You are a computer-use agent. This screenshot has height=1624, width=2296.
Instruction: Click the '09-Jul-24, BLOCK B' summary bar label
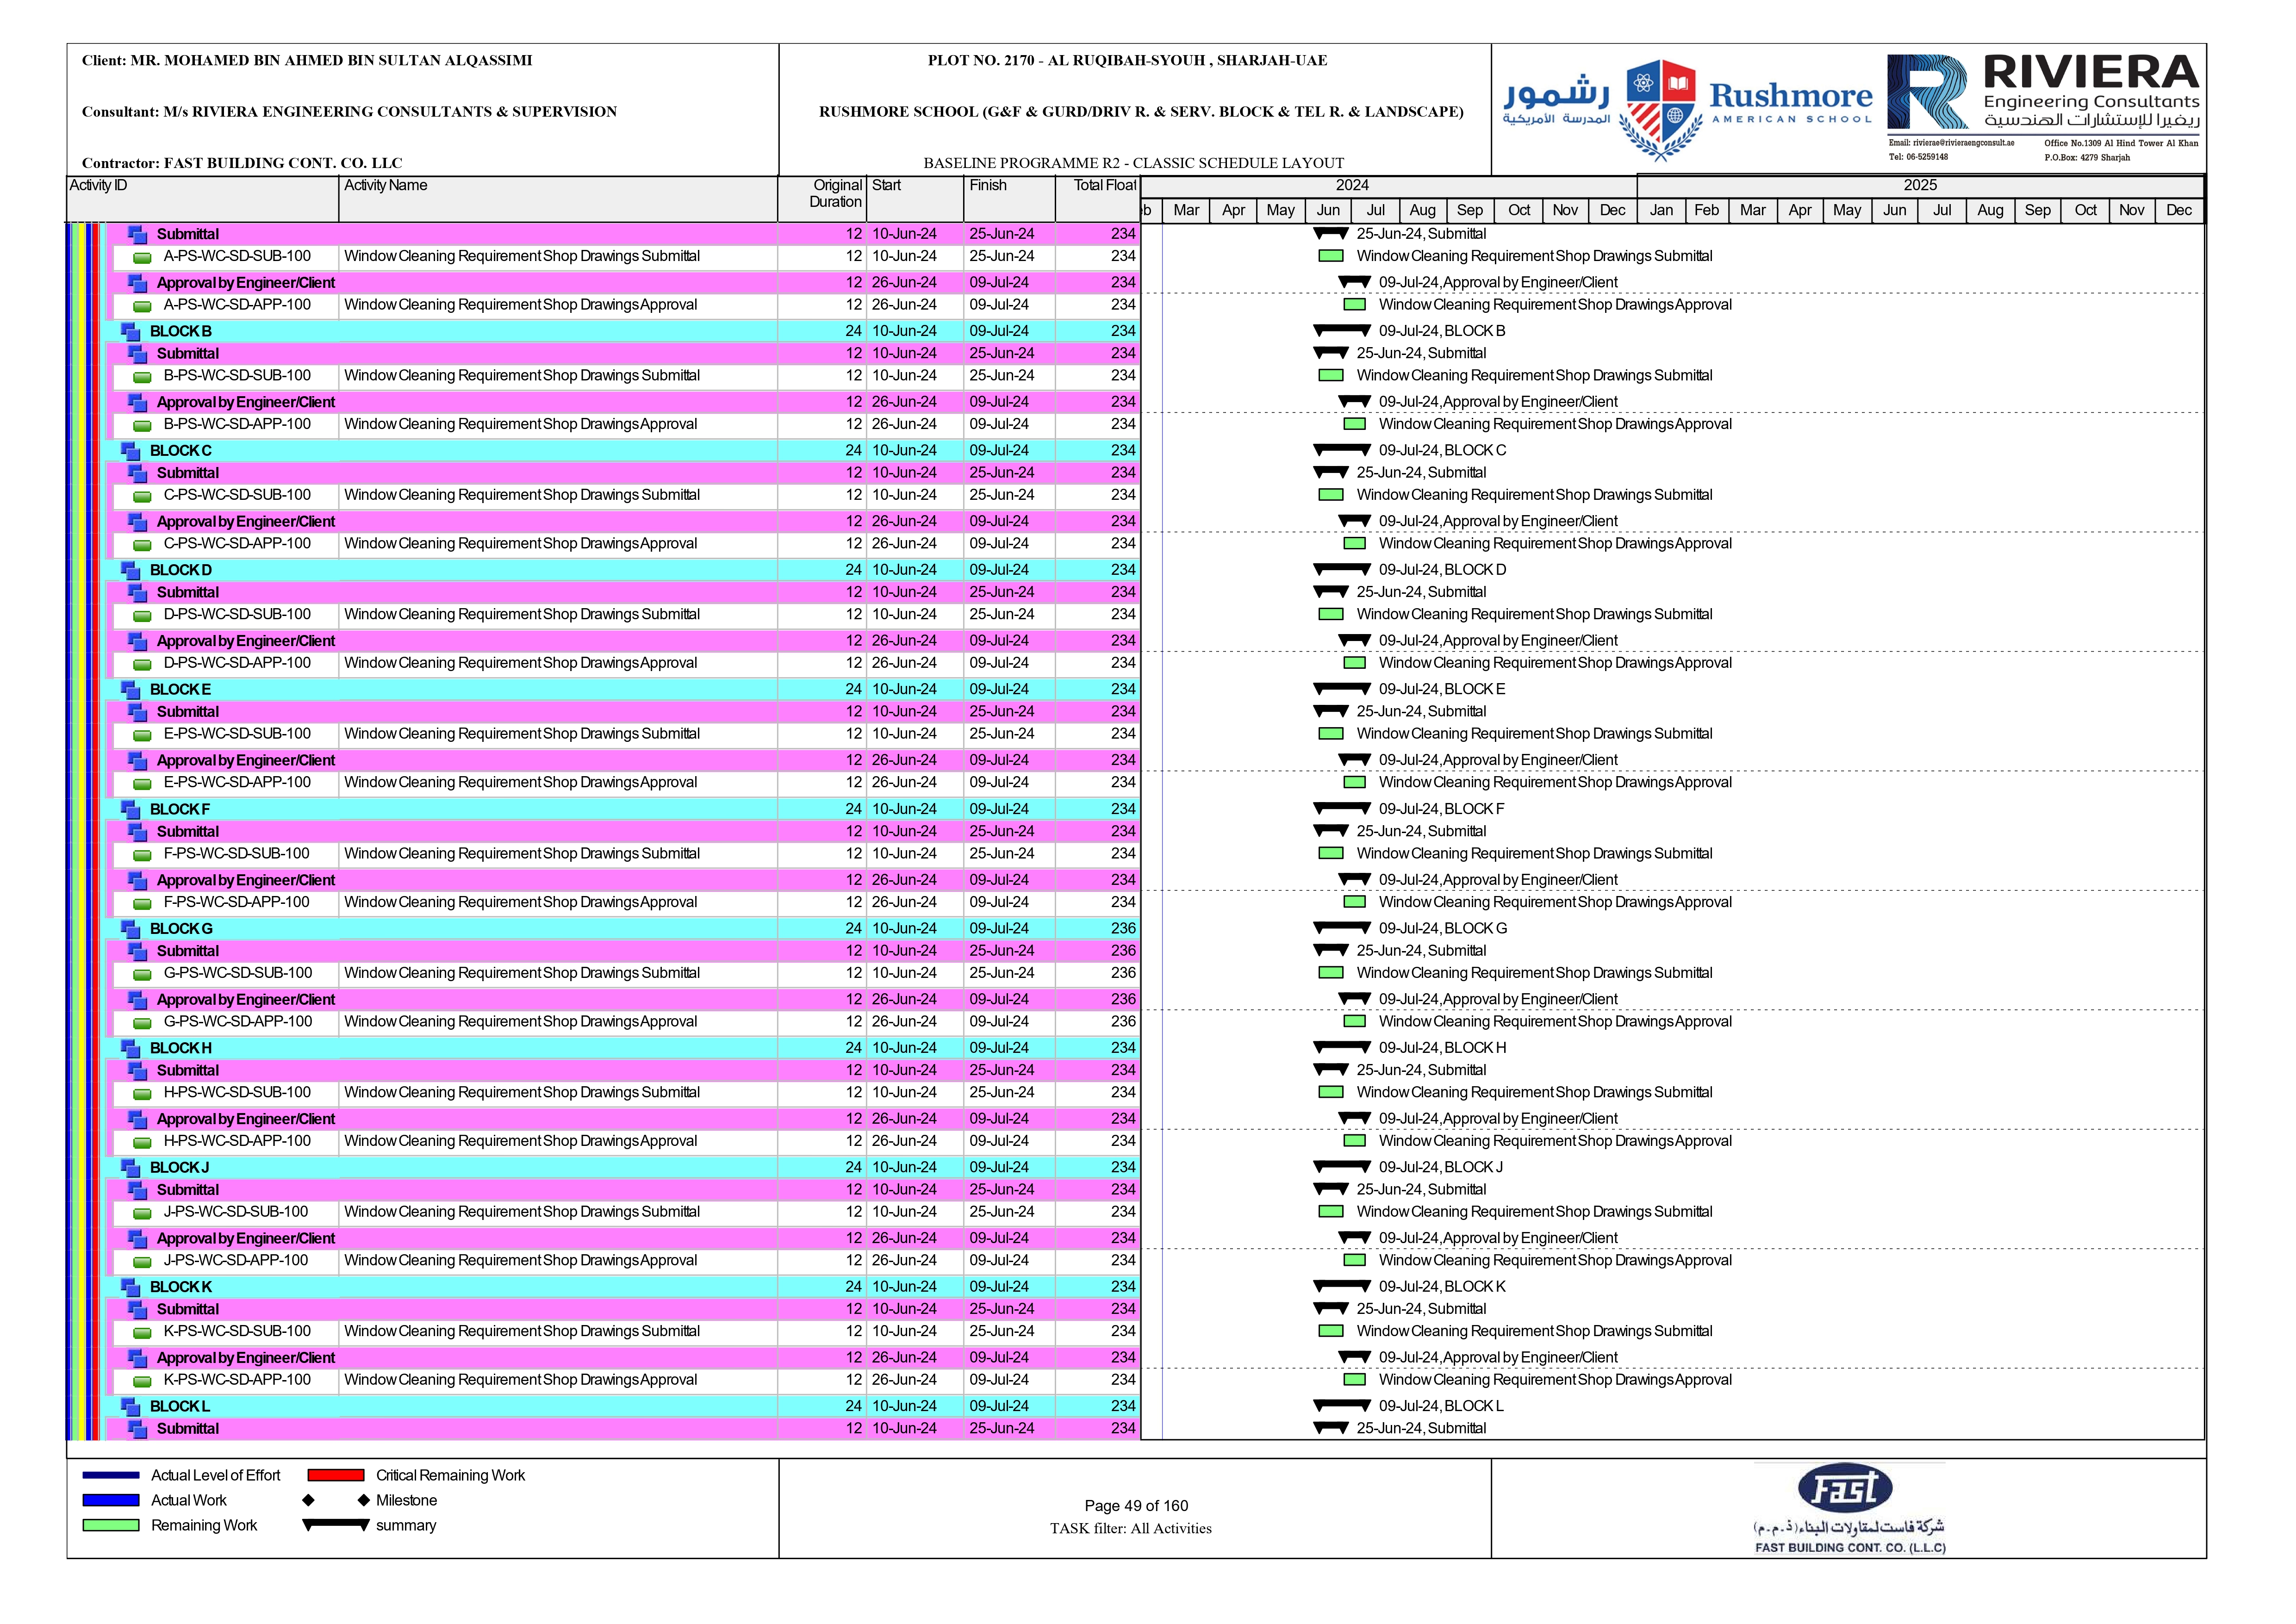coord(1442,331)
